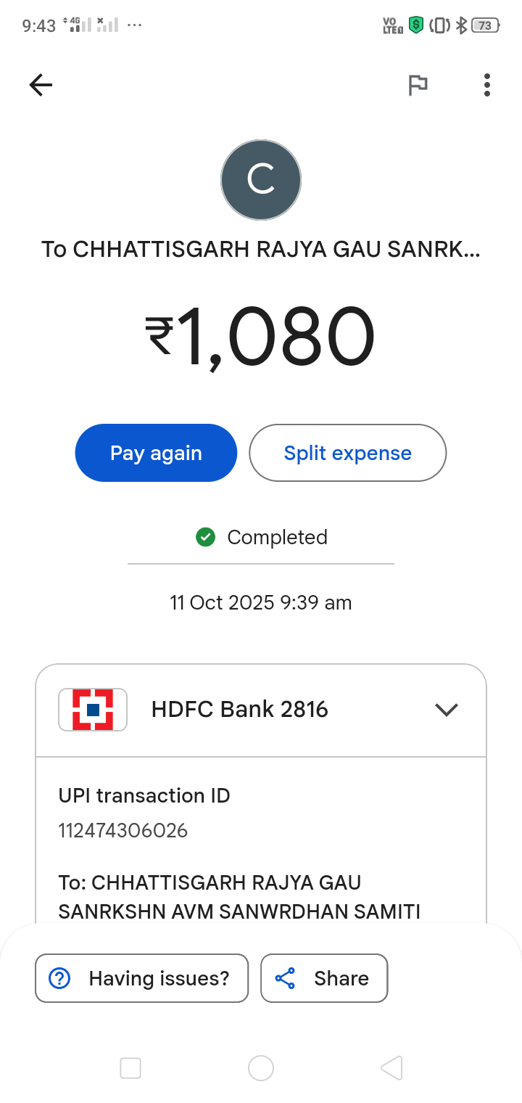Tap the Android back triangle button
522x1103 pixels.
point(391,1068)
